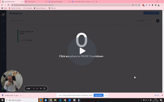Screen dimensions: 164x102
Task: Click the 0:00 recording timer
Action: click(x=28, y=89)
